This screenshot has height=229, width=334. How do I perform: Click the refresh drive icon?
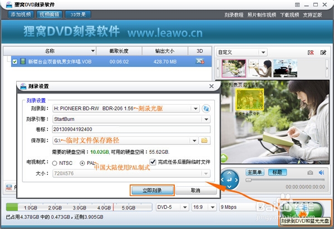[x=206, y=109]
